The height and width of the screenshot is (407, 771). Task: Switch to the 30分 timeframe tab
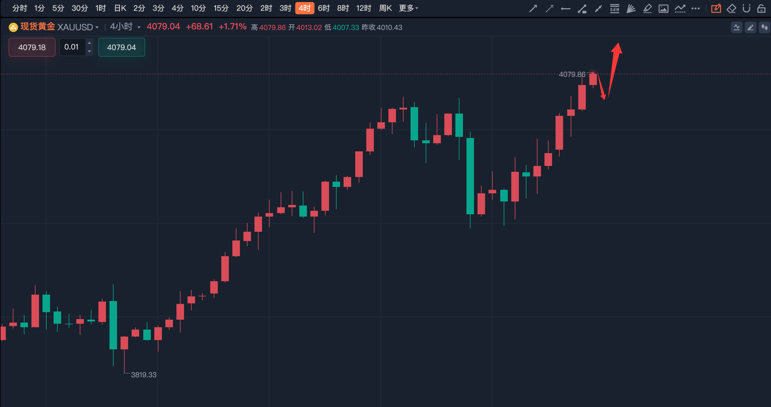79,8
